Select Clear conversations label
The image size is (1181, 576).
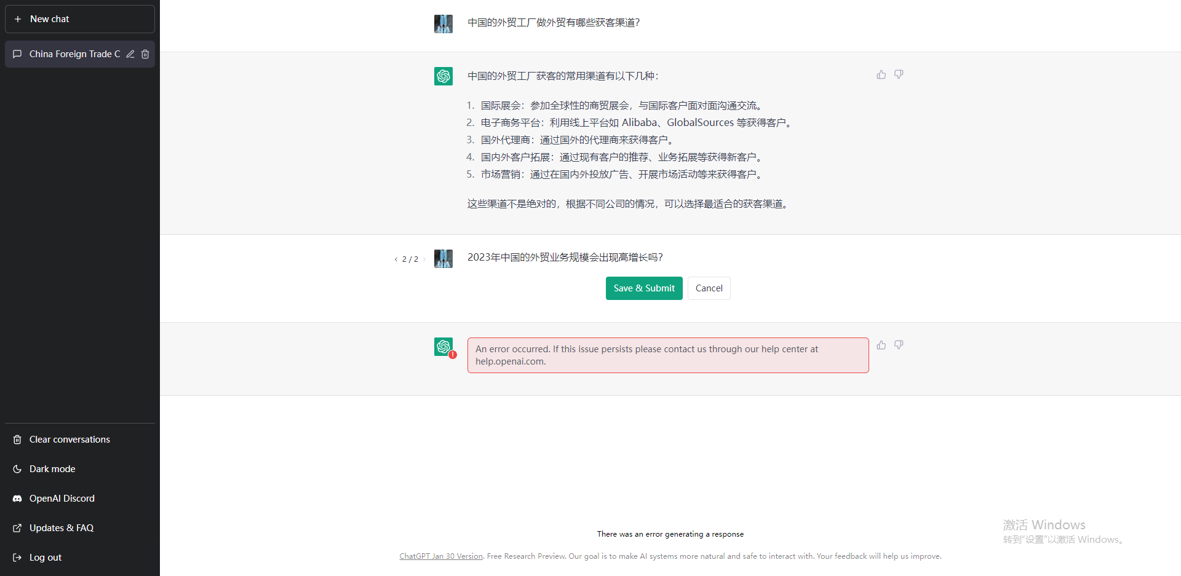coord(70,440)
